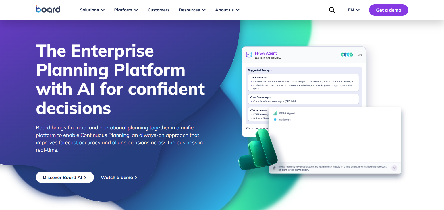Click the Get a demo button

coord(389,10)
